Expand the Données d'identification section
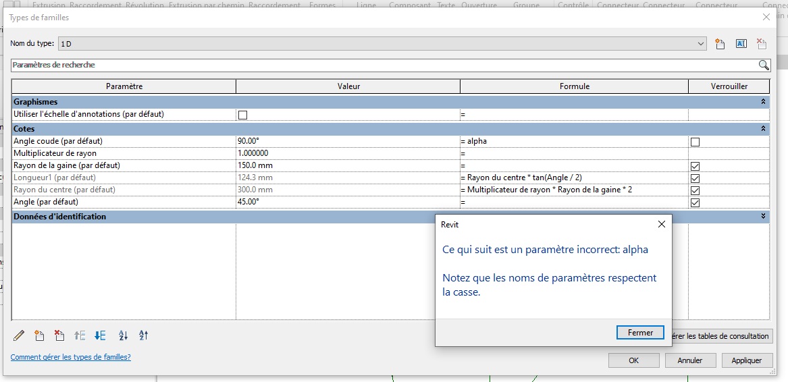The width and height of the screenshot is (788, 382). click(x=763, y=217)
